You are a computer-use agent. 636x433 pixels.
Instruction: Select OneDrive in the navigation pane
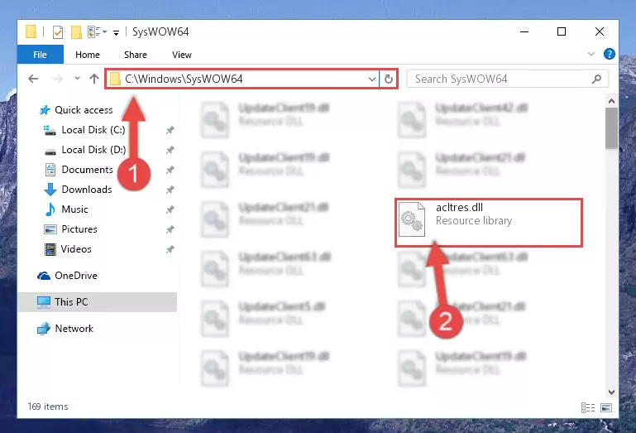point(67,276)
